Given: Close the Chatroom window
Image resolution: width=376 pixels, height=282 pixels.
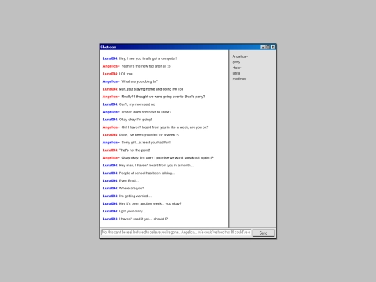Looking at the screenshot, I should point(273,47).
